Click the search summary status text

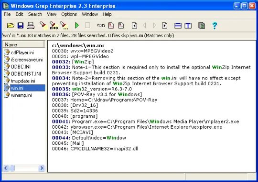[x=65, y=35]
